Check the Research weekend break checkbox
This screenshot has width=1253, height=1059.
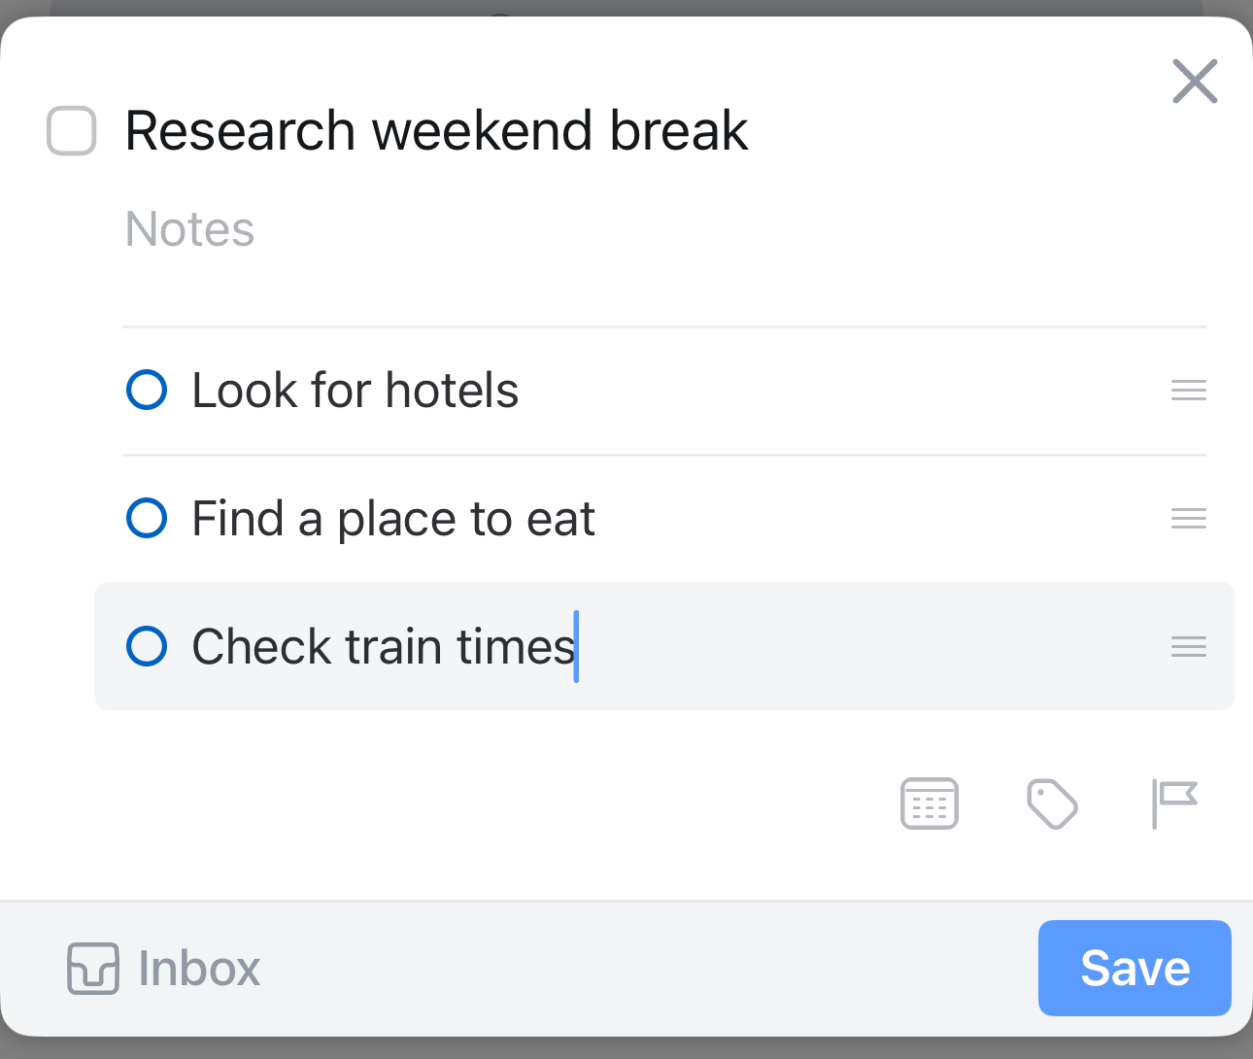(72, 131)
